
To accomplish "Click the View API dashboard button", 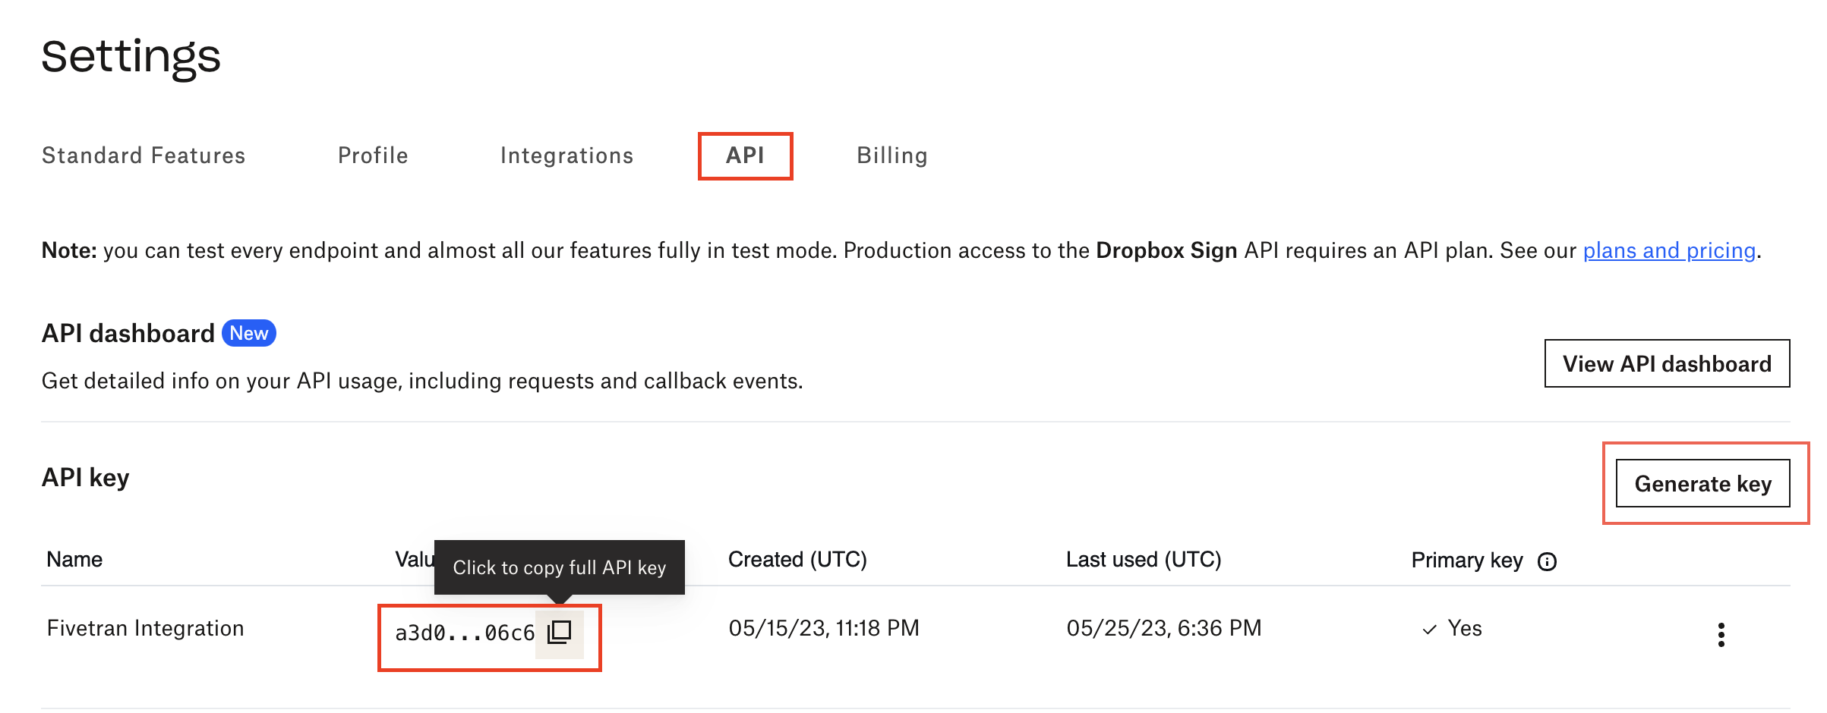I will 1667,363.
